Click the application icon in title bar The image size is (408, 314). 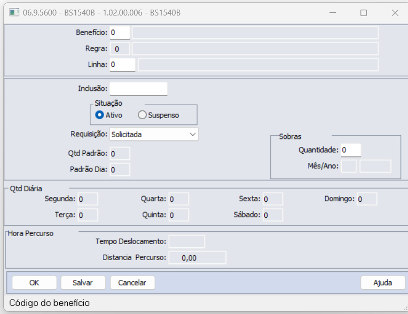click(14, 12)
